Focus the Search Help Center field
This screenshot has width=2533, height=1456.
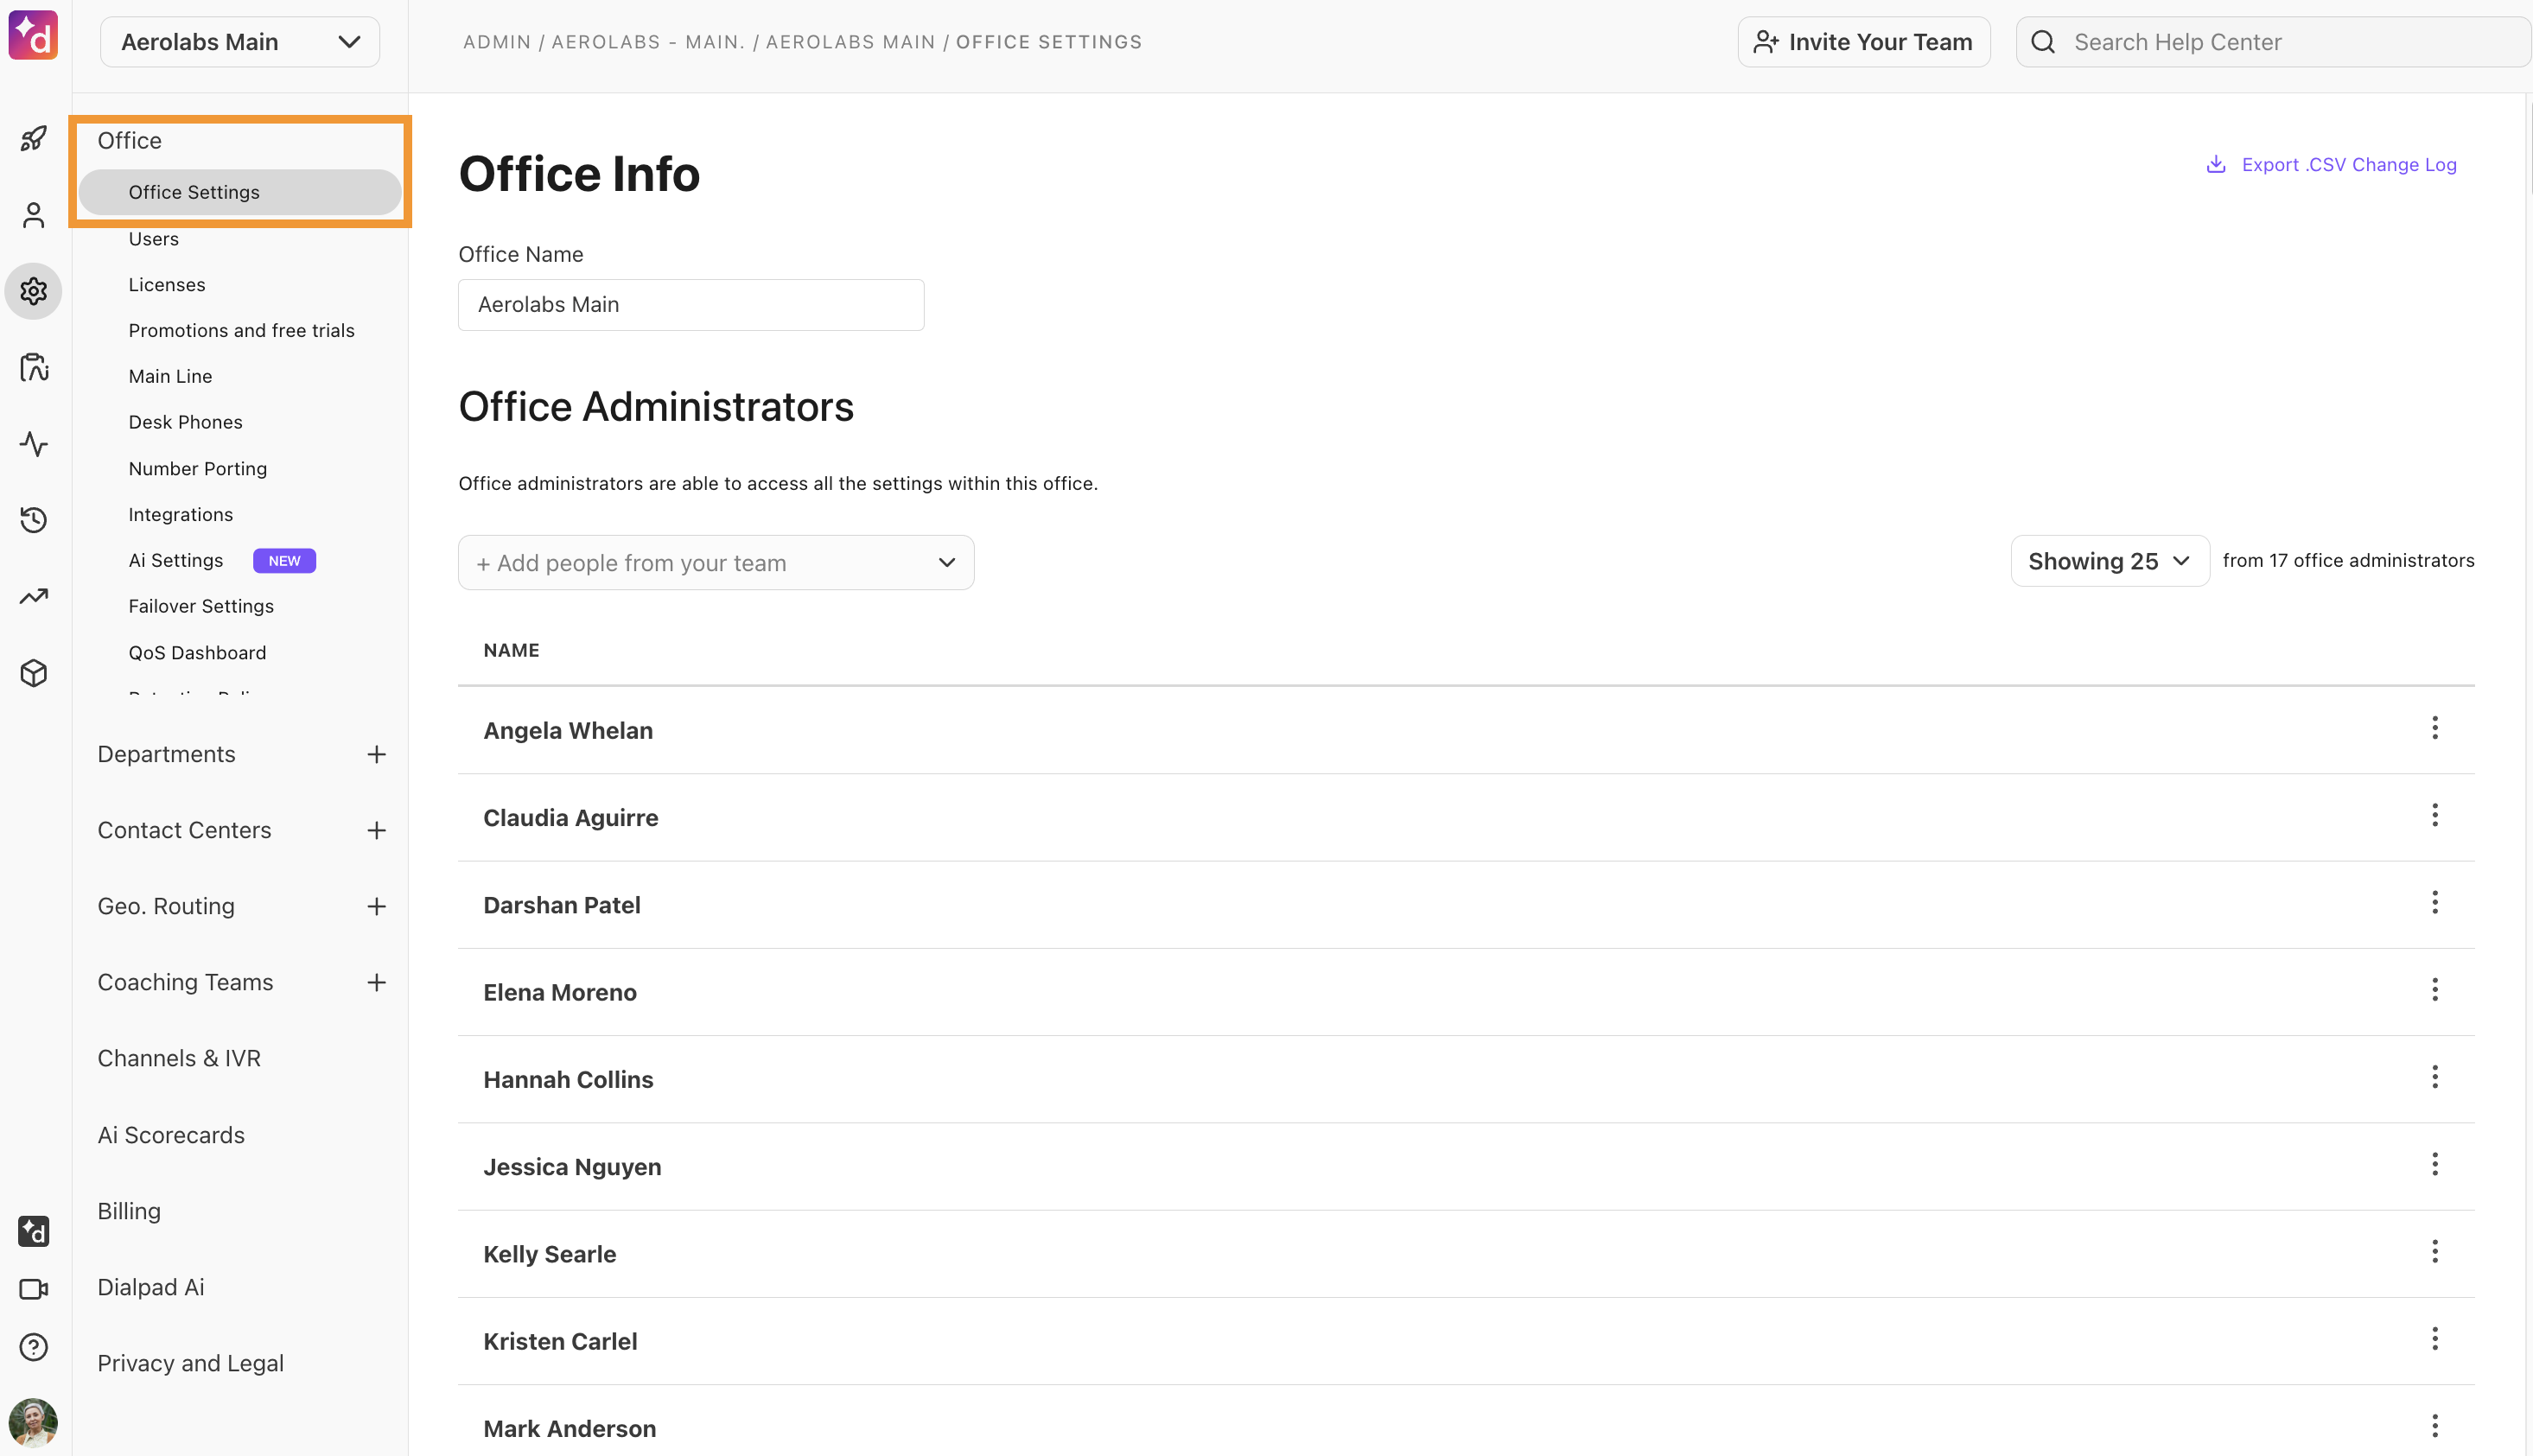(x=2273, y=42)
